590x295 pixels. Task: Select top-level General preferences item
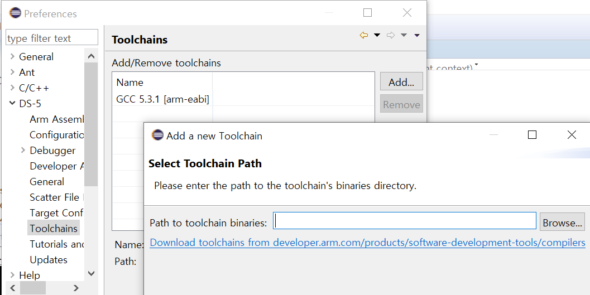36,57
